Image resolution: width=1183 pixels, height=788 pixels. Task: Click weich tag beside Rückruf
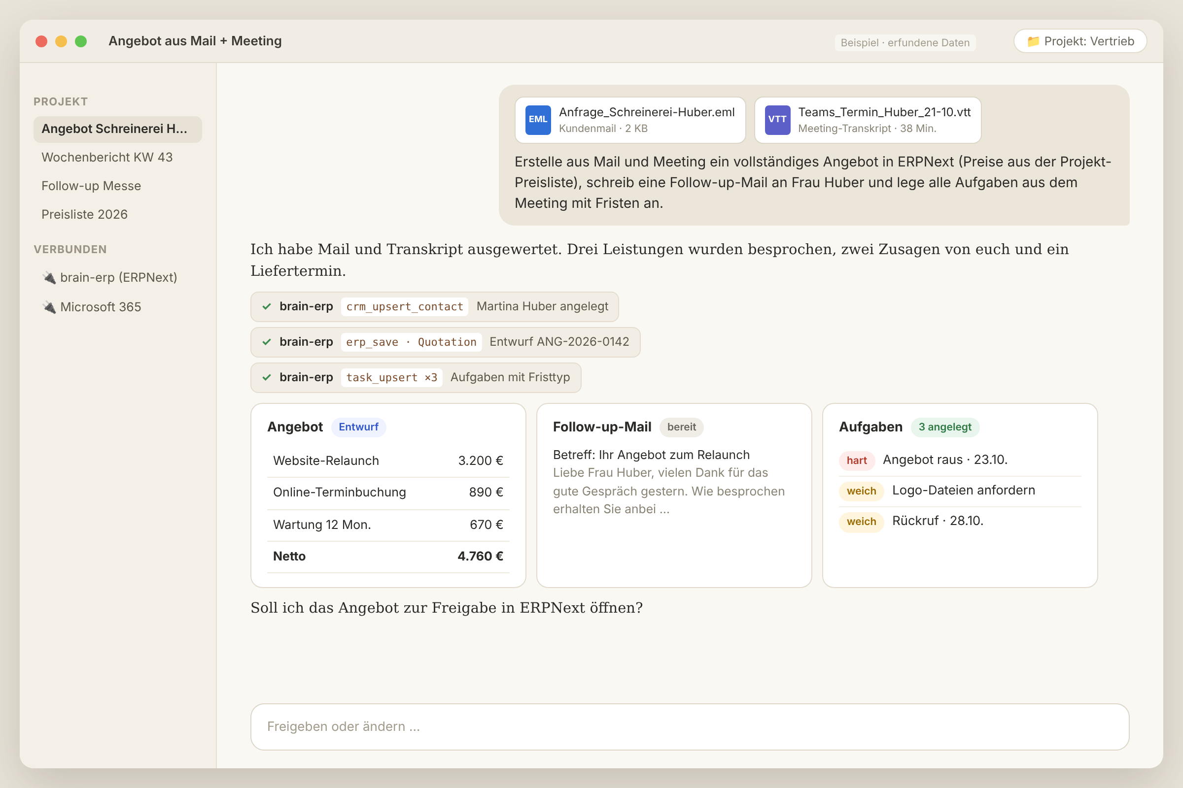861,522
